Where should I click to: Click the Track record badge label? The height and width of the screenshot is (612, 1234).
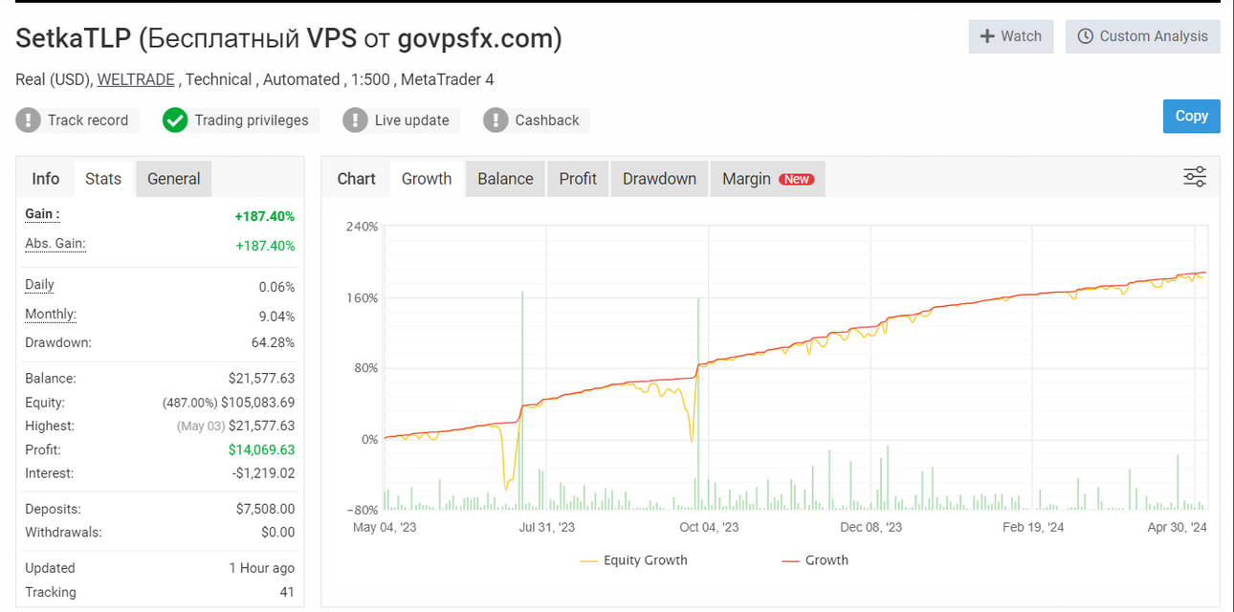(x=88, y=120)
